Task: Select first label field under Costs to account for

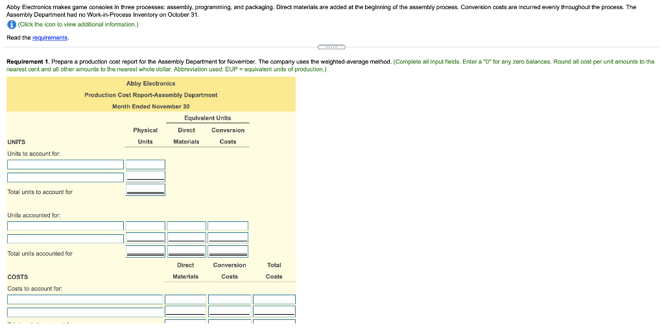Action: [x=85, y=299]
